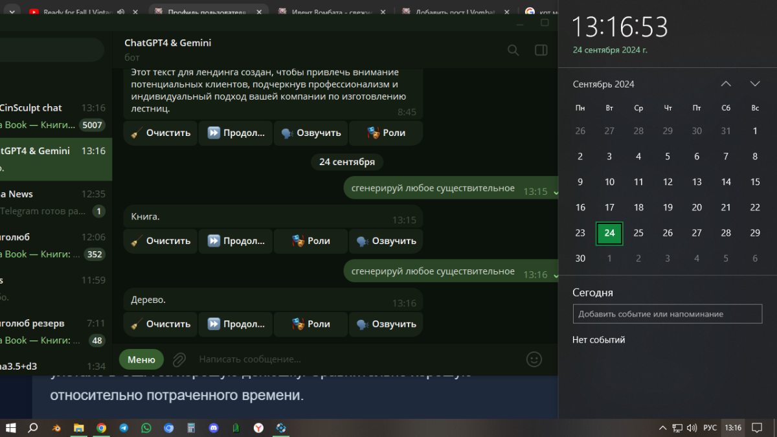Open the chat row timed 1:34
This screenshot has height=437, width=777.
[56, 366]
